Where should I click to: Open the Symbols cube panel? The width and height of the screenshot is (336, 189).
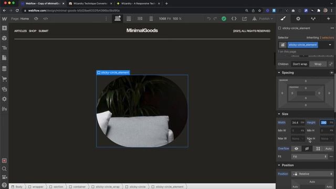pos(4,38)
